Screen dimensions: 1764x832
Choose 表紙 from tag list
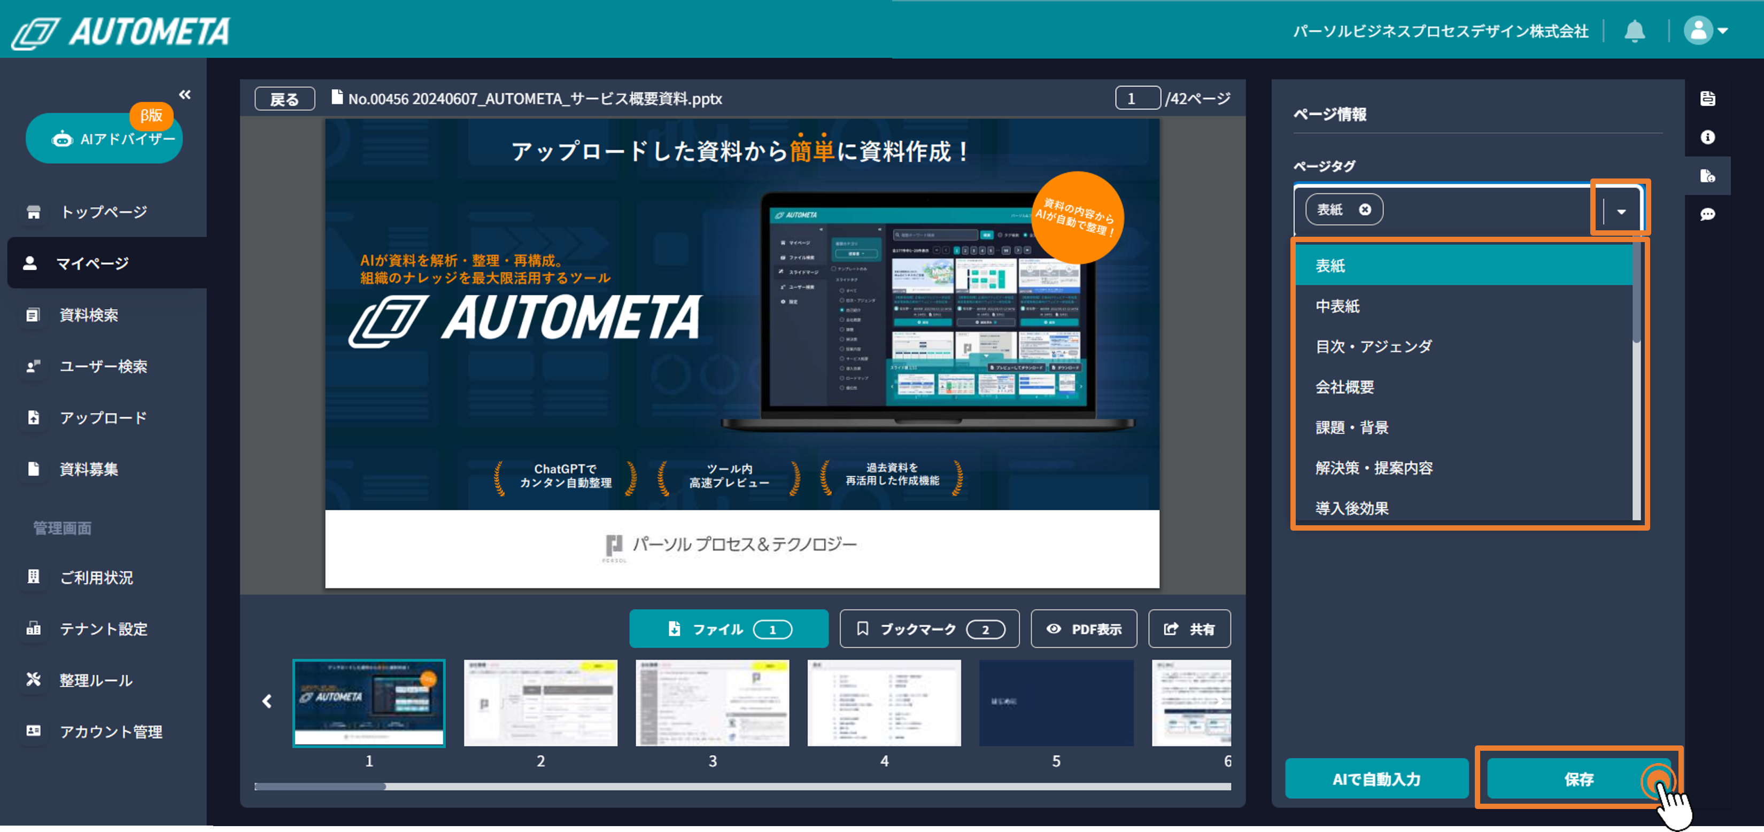coord(1464,266)
